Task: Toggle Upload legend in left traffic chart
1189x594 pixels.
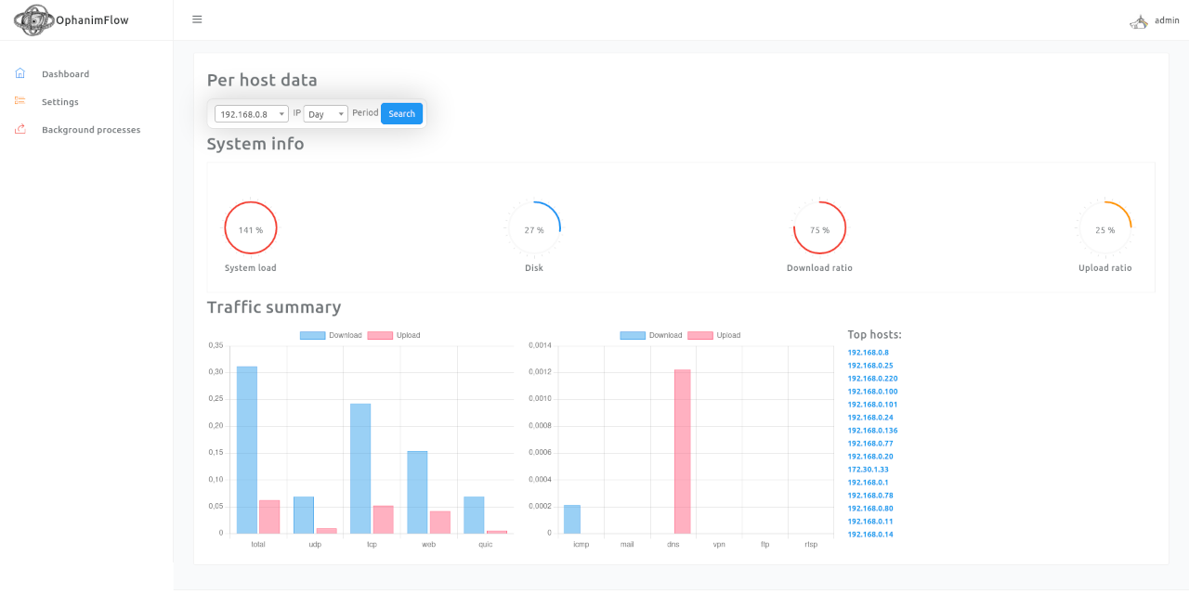Action: coord(395,335)
